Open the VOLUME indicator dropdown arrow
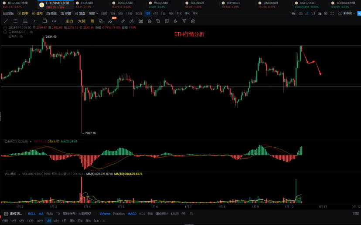361x225 pixels. click(x=19, y=174)
